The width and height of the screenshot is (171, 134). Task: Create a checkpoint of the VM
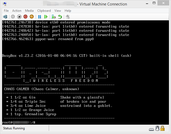(53, 17)
